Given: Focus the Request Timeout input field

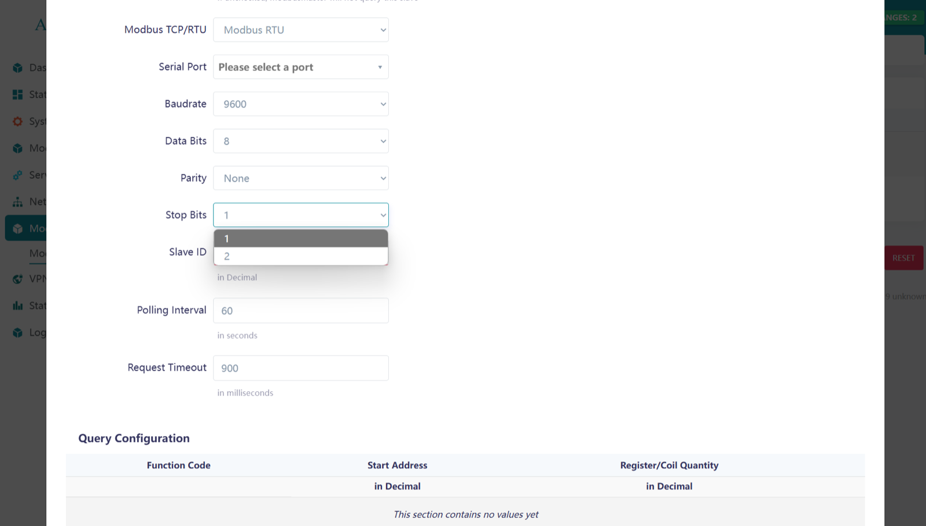Looking at the screenshot, I should [300, 368].
